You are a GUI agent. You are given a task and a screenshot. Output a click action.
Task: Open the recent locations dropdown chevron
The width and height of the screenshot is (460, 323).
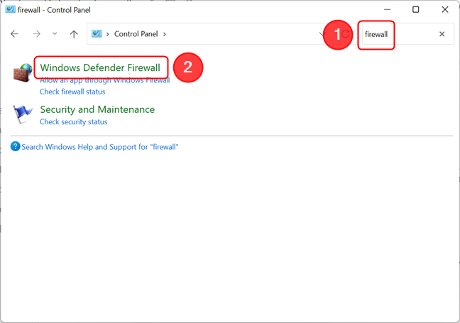point(55,34)
